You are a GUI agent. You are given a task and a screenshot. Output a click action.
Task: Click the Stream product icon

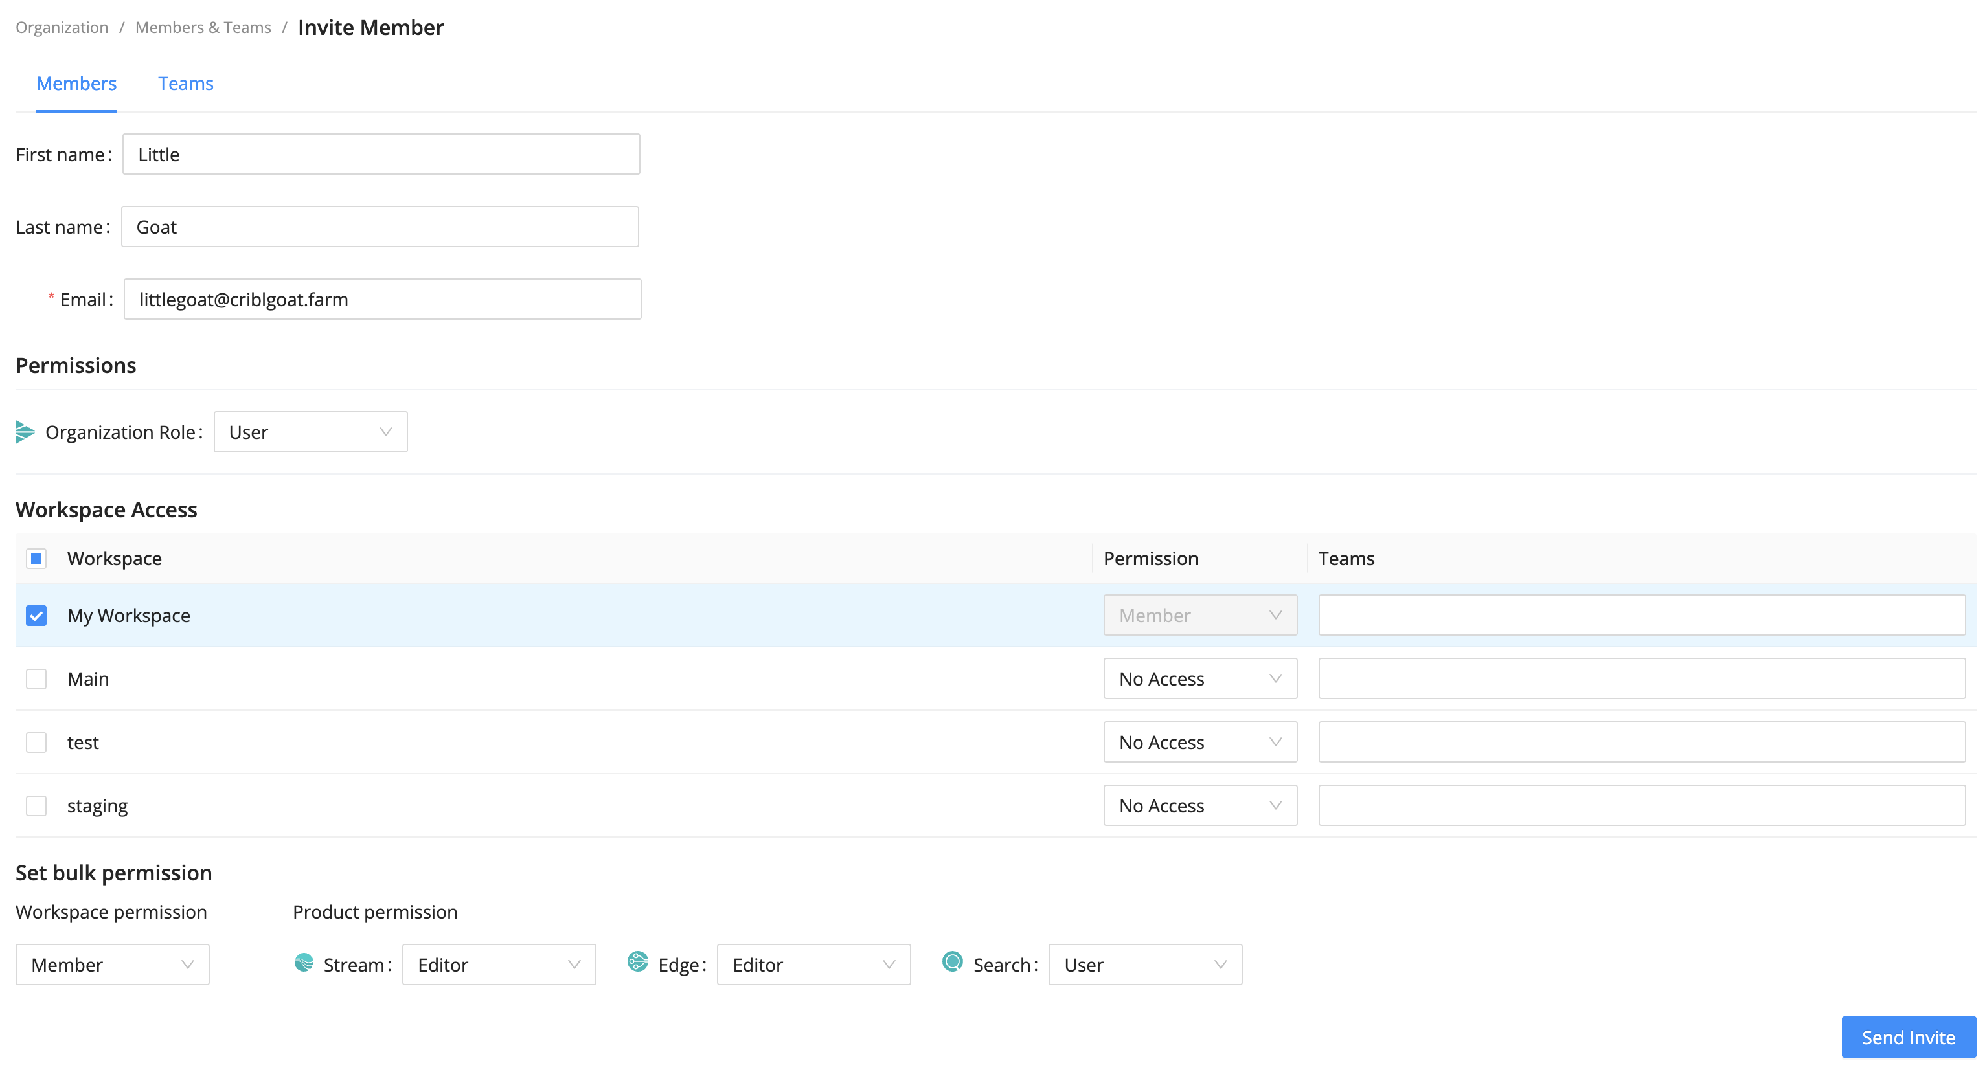click(x=304, y=963)
